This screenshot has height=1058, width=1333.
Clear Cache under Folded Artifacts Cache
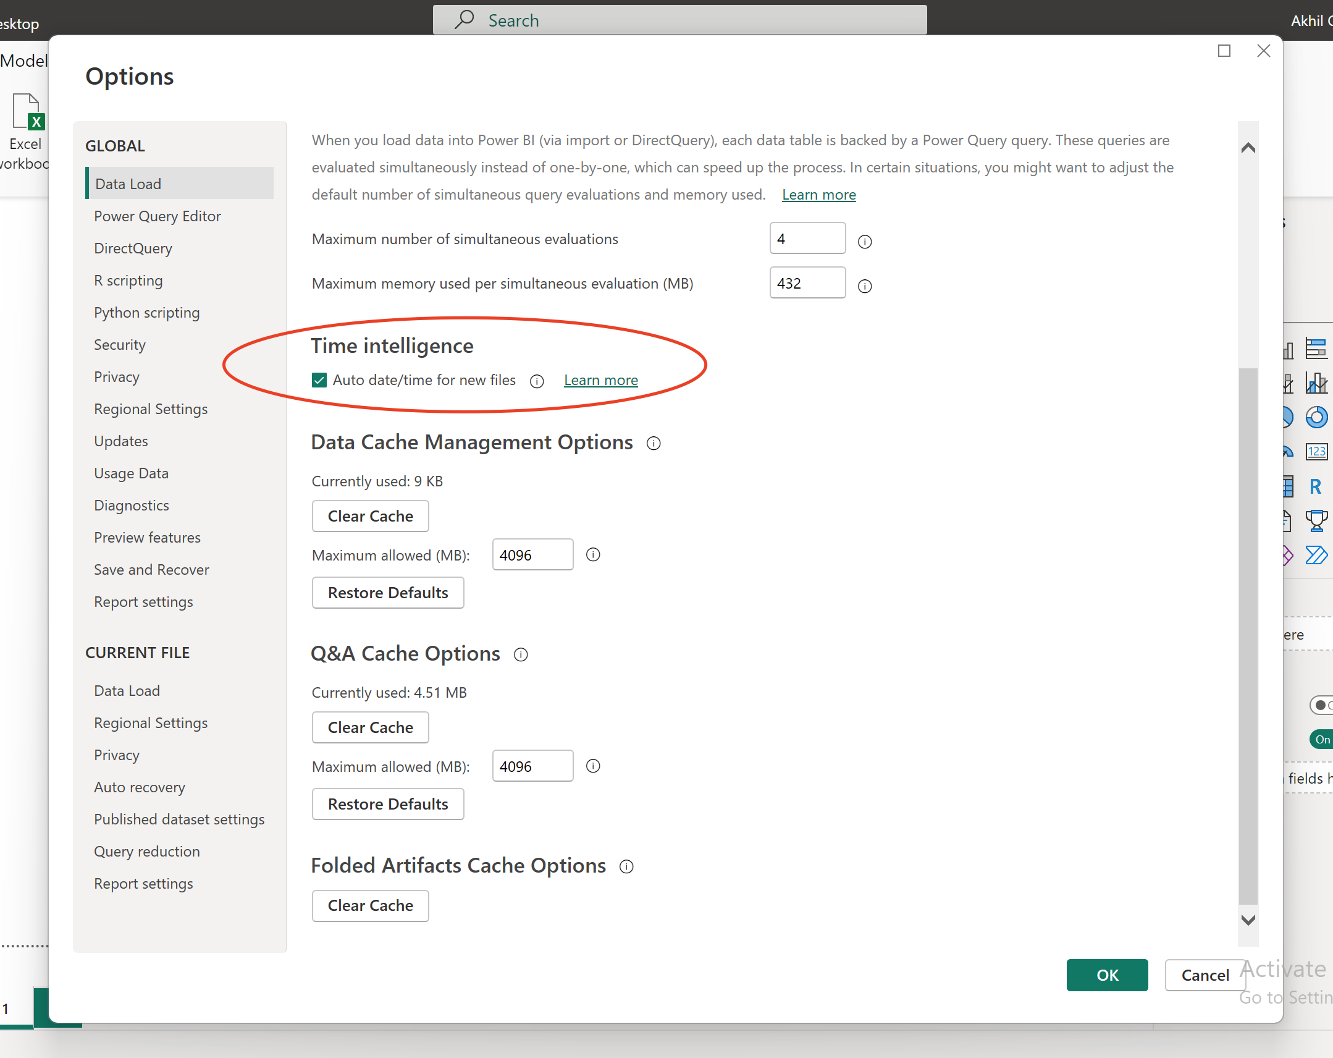[371, 906]
